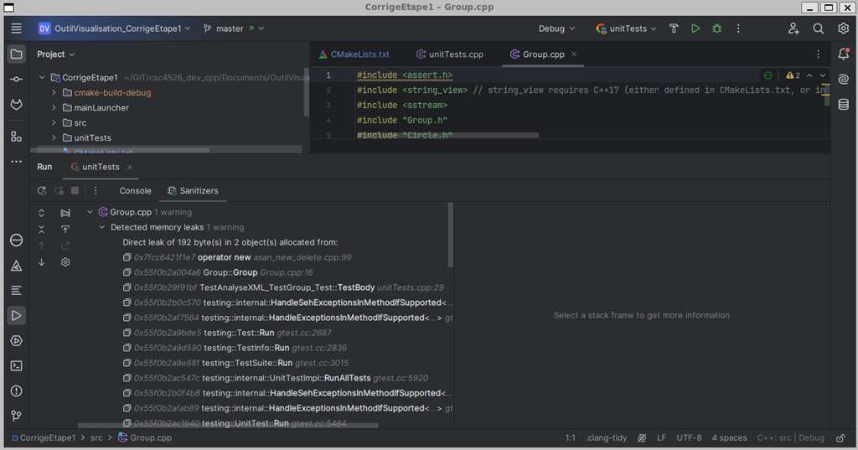
Task: Open the Terminal tool window
Action: coord(17,365)
